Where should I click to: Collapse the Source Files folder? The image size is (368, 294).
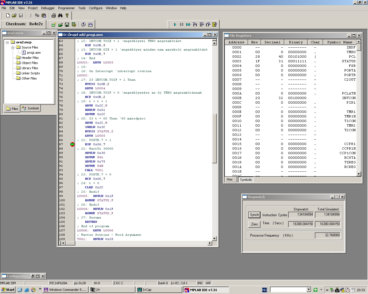point(13,47)
